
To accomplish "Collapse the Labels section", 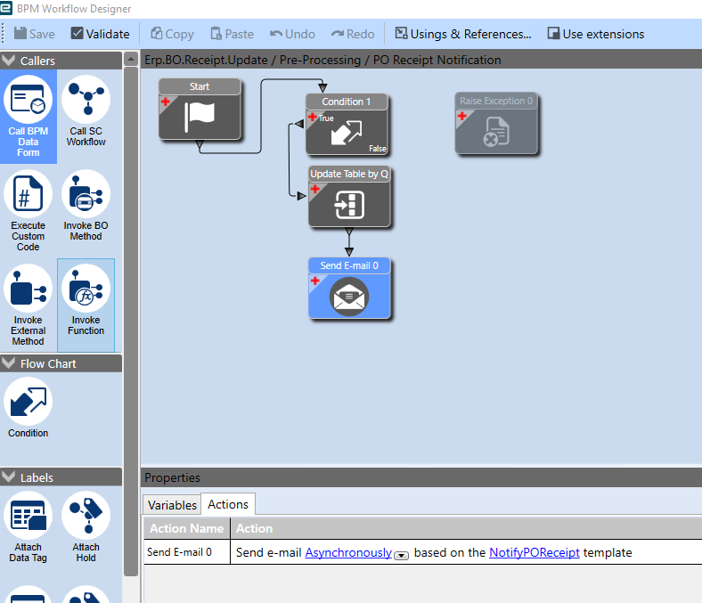I will tap(9, 477).
